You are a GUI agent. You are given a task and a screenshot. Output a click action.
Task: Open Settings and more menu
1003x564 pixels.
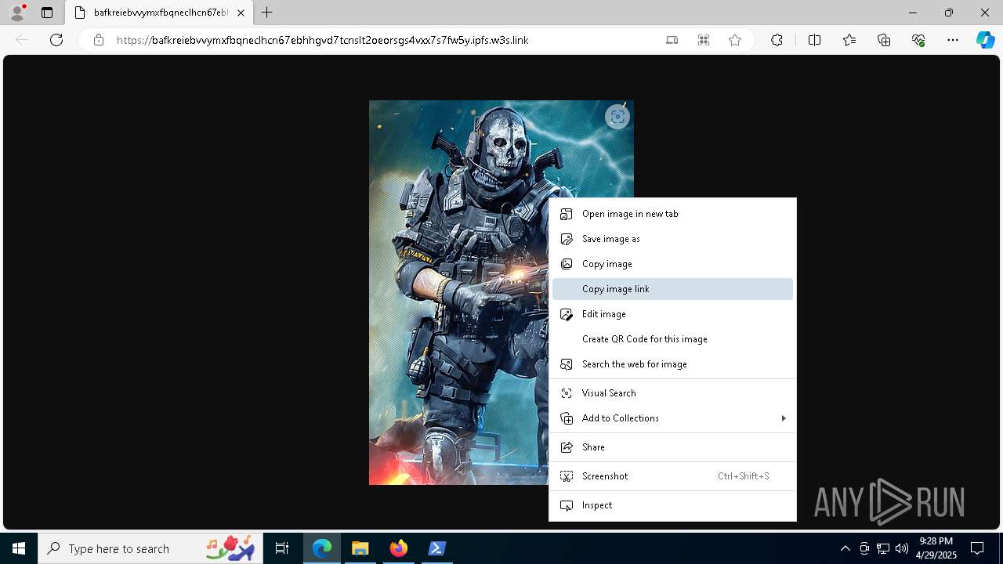953,40
